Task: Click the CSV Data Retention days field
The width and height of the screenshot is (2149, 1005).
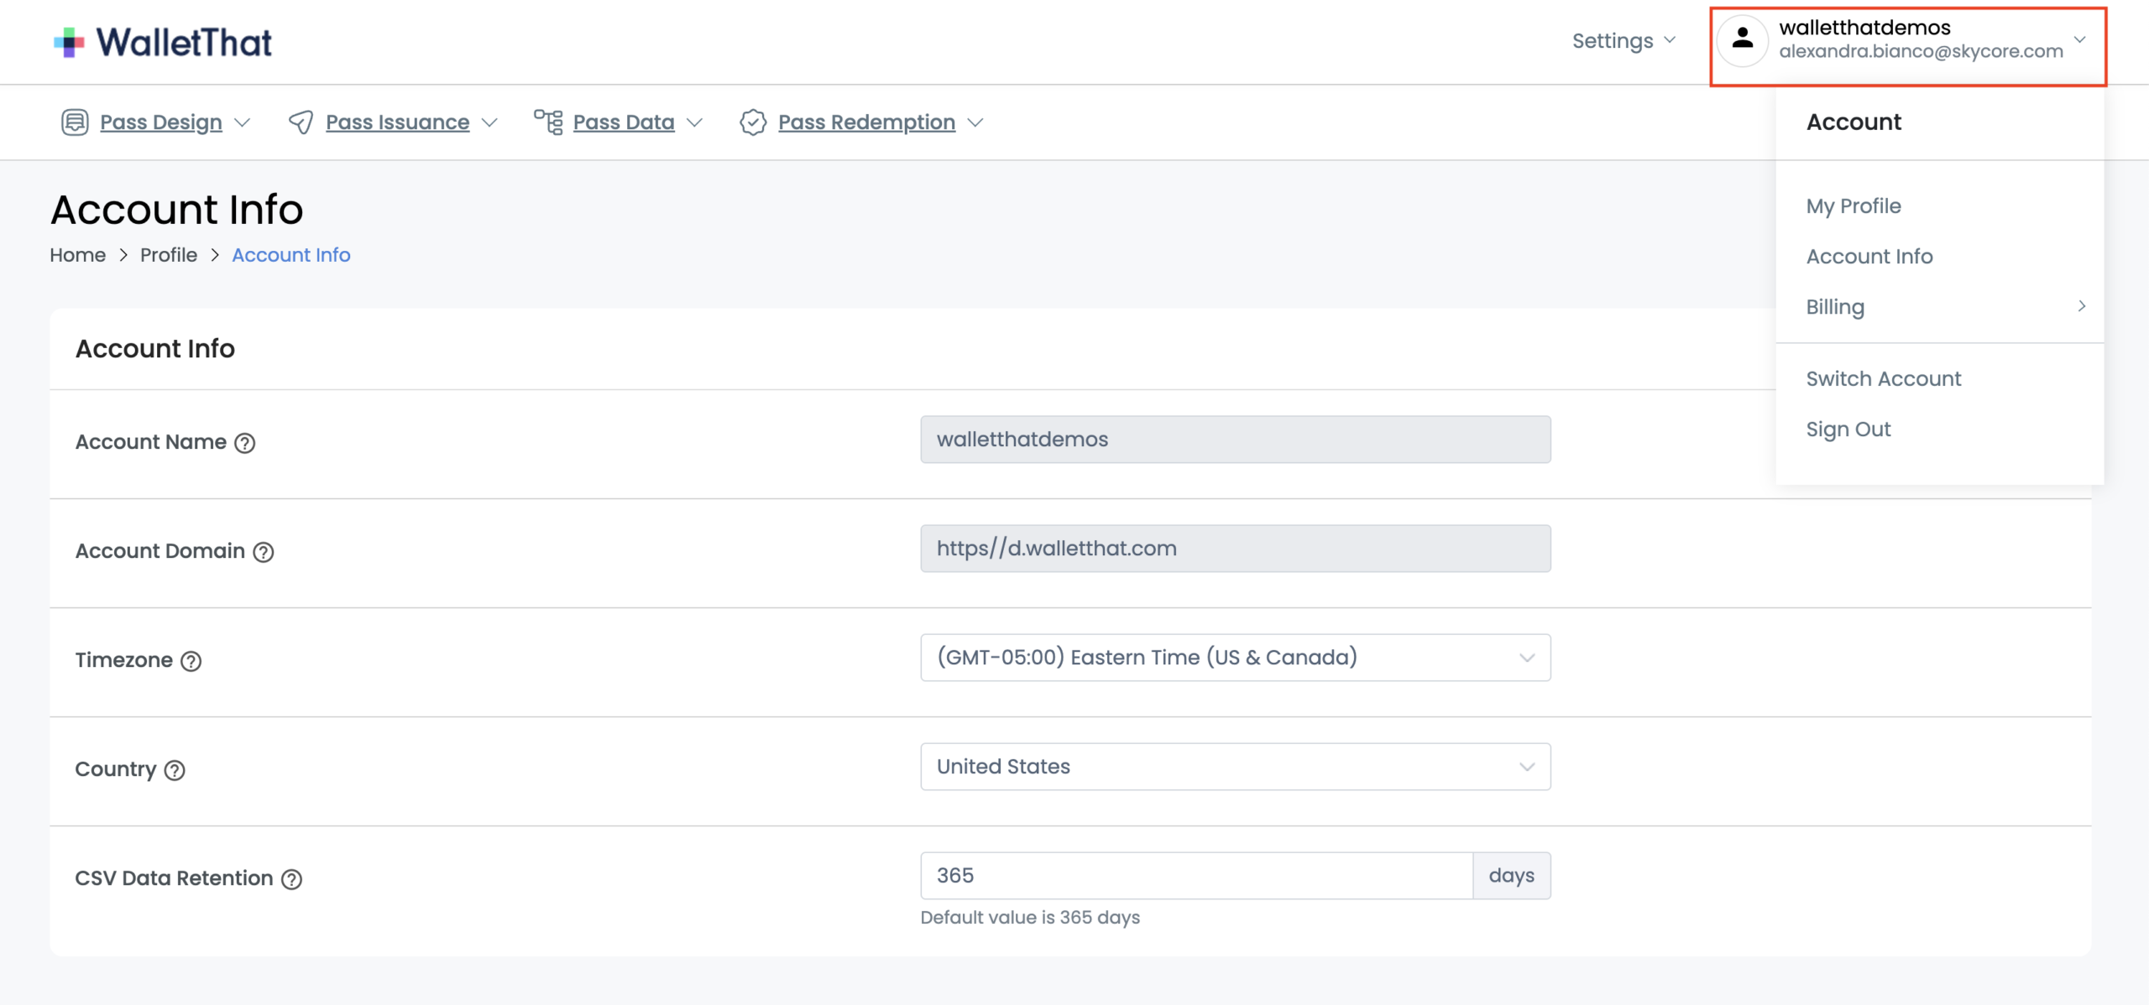Action: tap(1195, 876)
